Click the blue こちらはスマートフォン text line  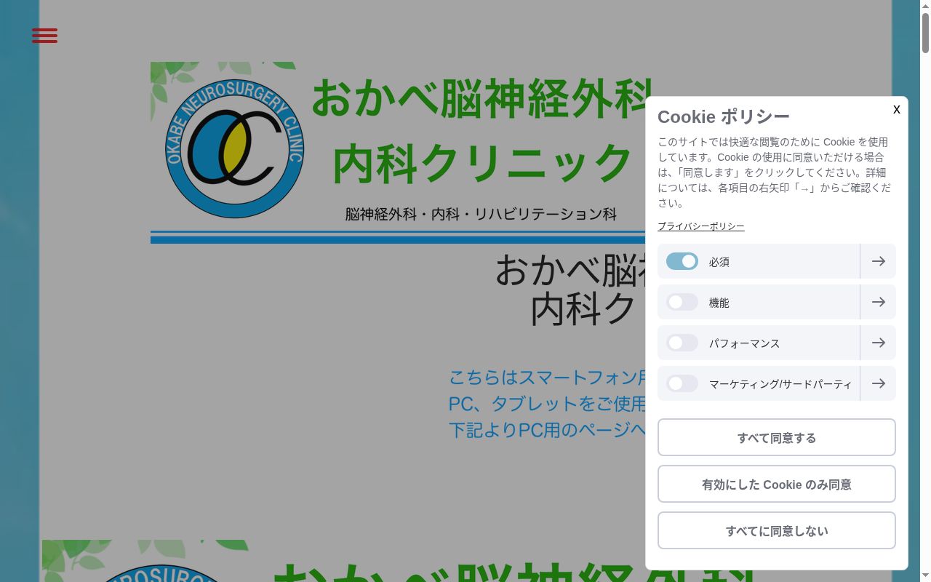(x=547, y=378)
